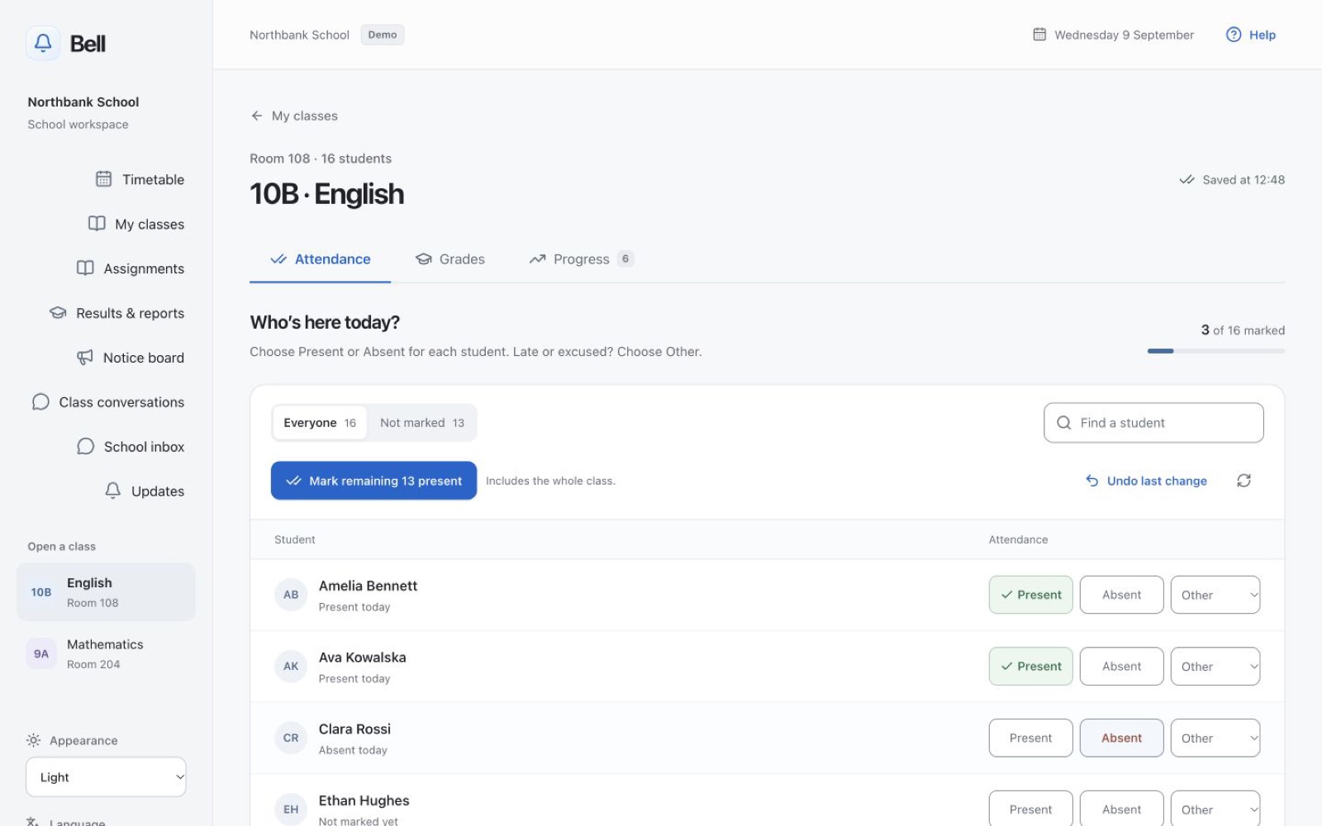Open the Other dropdown for Clara Rossi

point(1215,738)
